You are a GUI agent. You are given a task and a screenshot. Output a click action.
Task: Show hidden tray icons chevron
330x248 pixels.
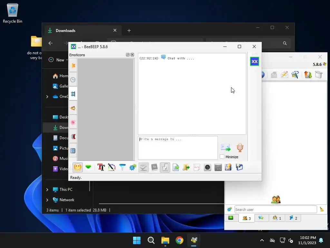click(262, 240)
